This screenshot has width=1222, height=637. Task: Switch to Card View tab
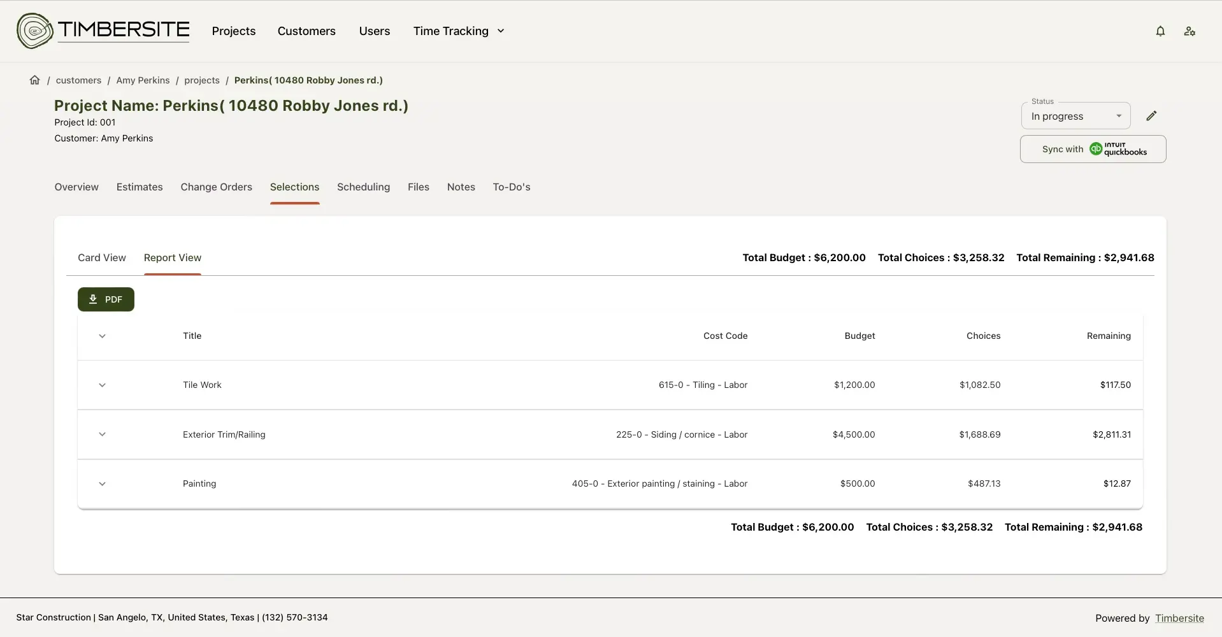point(102,258)
